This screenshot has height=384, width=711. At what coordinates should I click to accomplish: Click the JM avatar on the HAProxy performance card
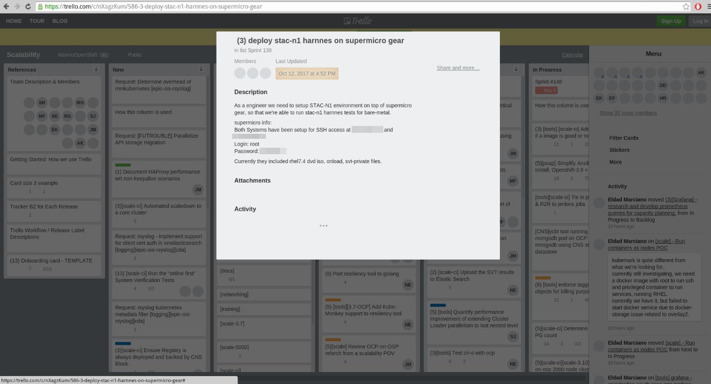[198, 190]
